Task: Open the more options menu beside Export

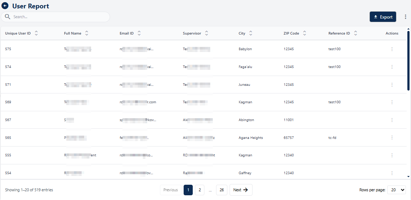Action: (406, 17)
